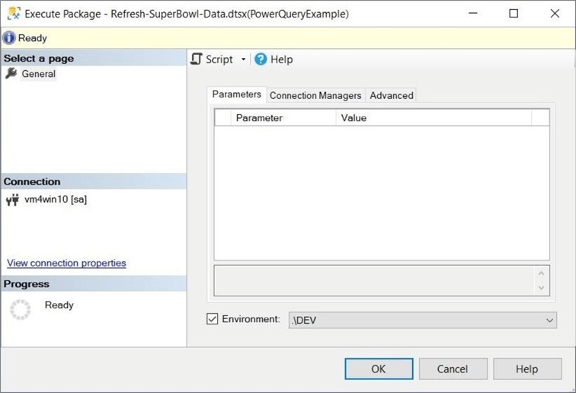Viewport: 576px width, 393px height.
Task: Click the General page wrench icon
Action: click(x=11, y=74)
